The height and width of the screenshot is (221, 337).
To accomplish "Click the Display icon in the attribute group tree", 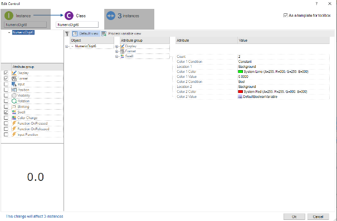I will pyautogui.click(x=123, y=46).
